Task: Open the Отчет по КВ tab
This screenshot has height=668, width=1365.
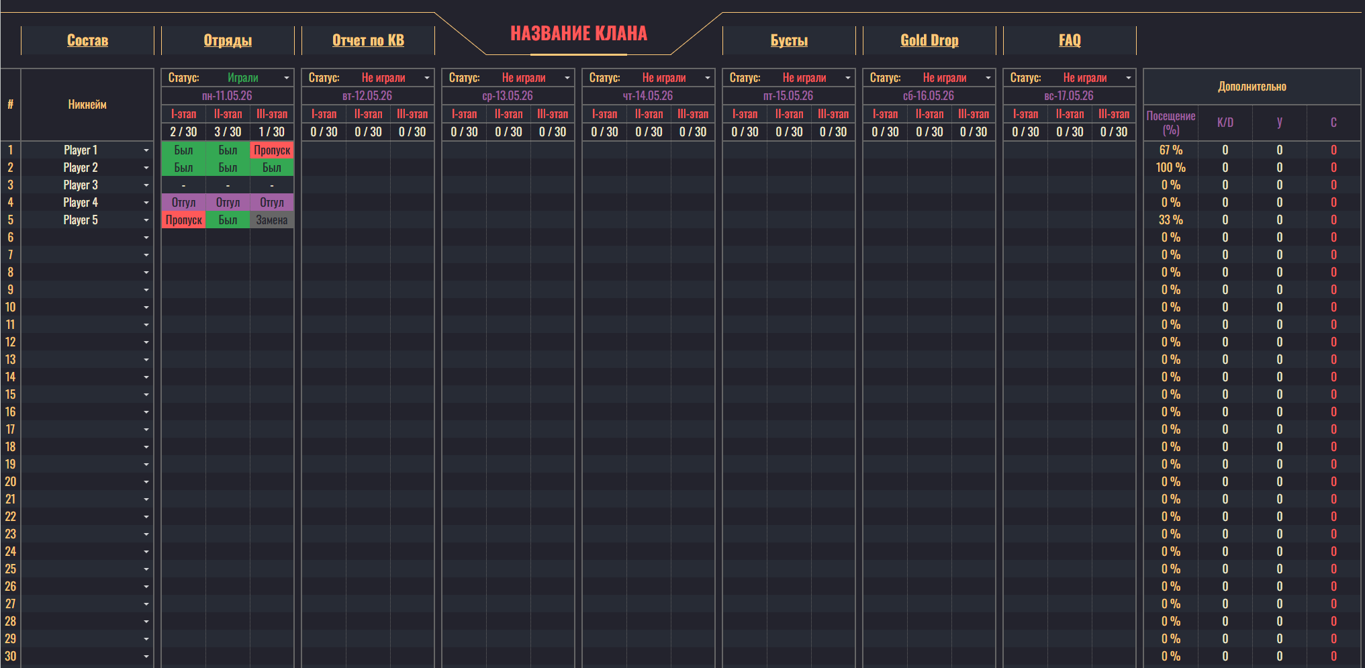Action: tap(368, 40)
